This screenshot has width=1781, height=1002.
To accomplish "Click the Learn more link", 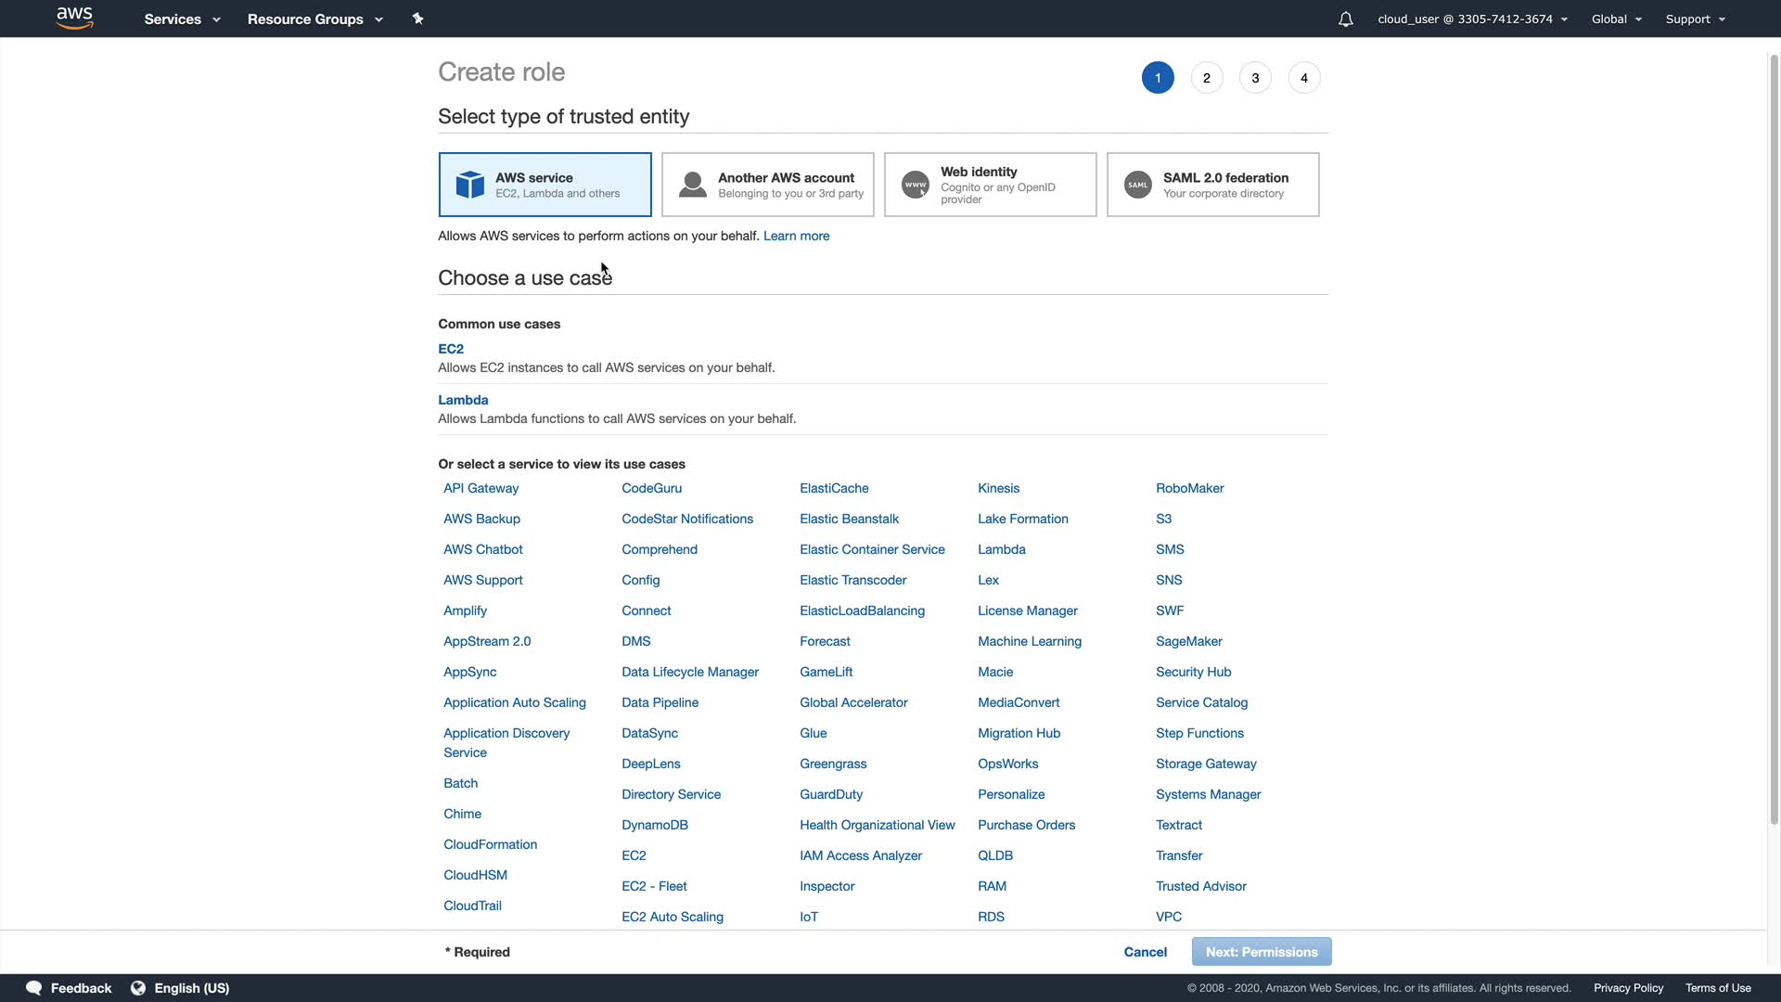I will pyautogui.click(x=796, y=236).
